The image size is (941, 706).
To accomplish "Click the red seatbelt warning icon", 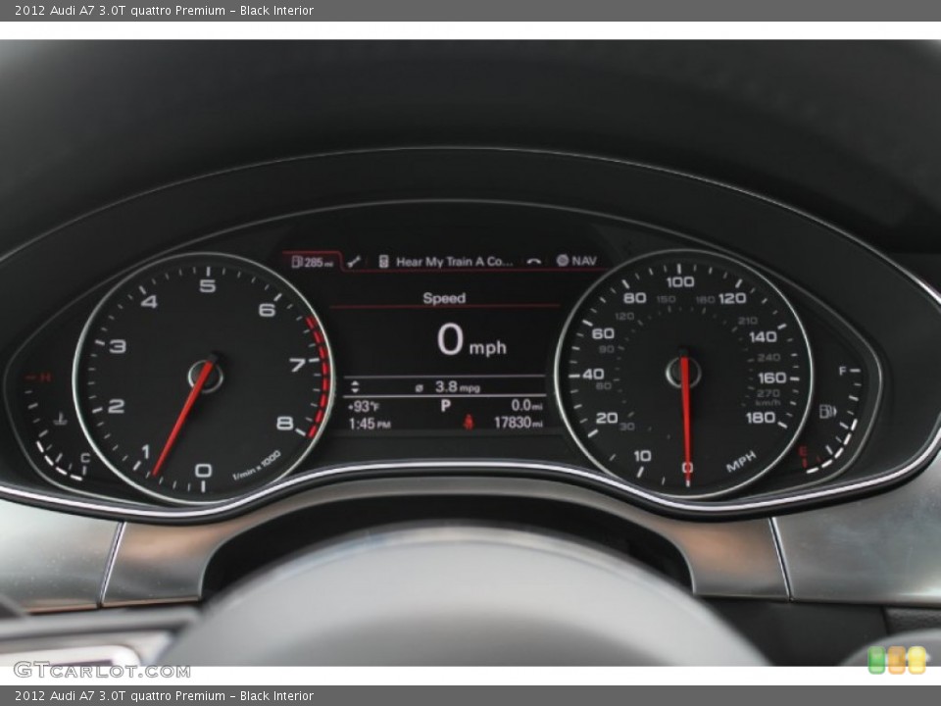I will [x=469, y=422].
